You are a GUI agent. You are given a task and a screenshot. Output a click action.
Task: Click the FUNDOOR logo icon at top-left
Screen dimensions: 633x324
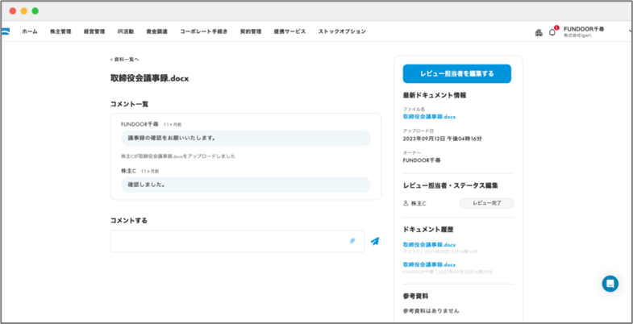coord(5,31)
